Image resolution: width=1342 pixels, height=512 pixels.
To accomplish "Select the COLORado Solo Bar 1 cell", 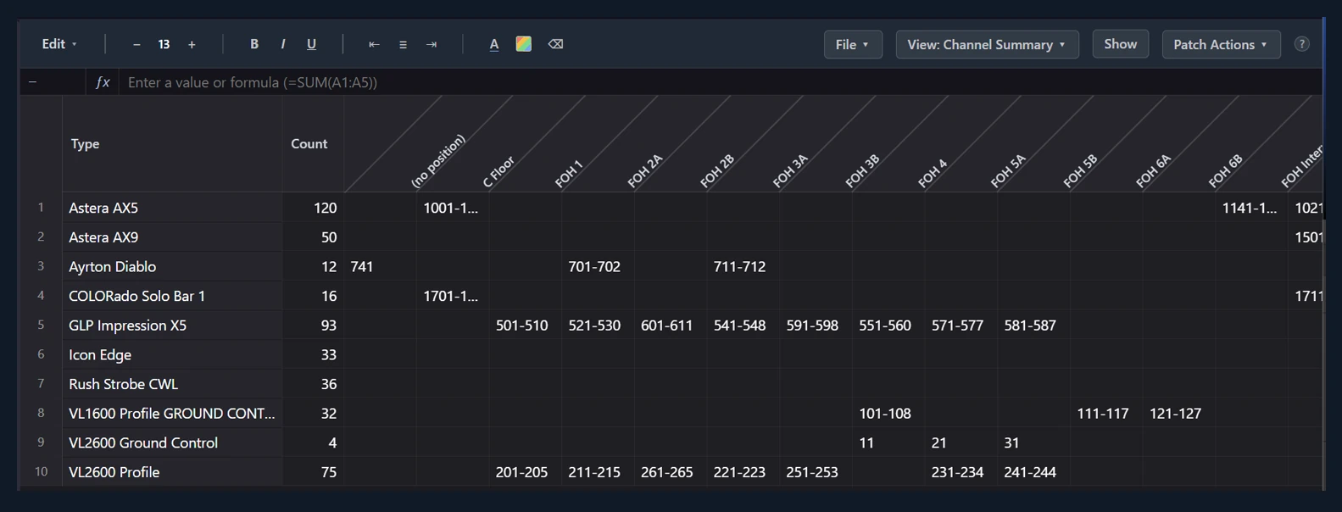I will click(x=172, y=296).
